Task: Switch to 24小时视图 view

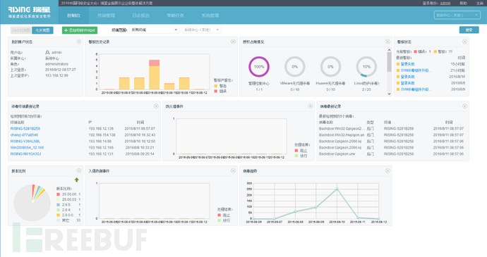Action: click(20, 30)
